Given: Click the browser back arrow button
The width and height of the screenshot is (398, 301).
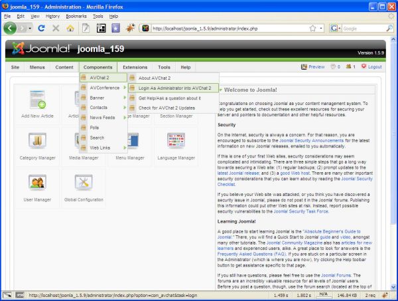Looking at the screenshot, I should click(x=11, y=29).
